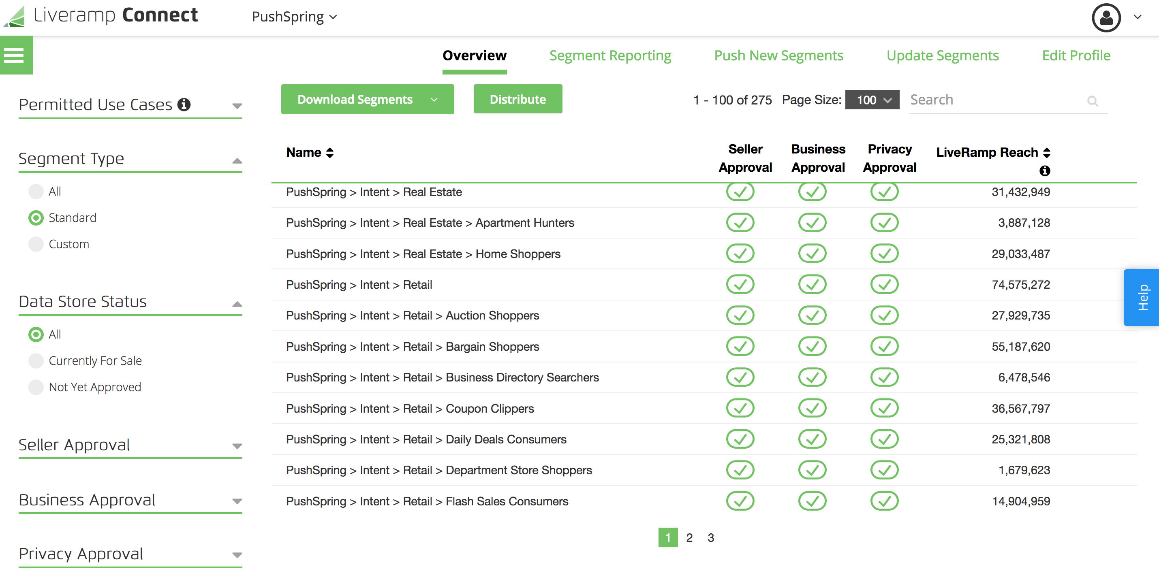Open Push New Segments tab
Screen dimensions: 1159x588
[x=778, y=56]
